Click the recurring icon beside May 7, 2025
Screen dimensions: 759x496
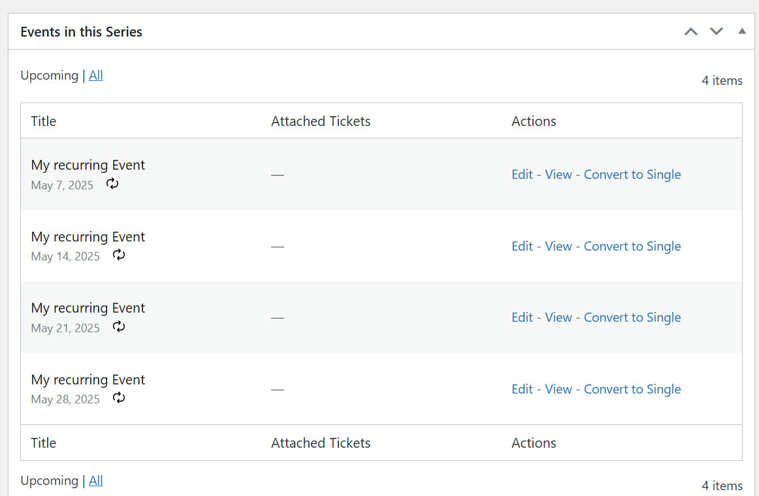pyautogui.click(x=112, y=184)
